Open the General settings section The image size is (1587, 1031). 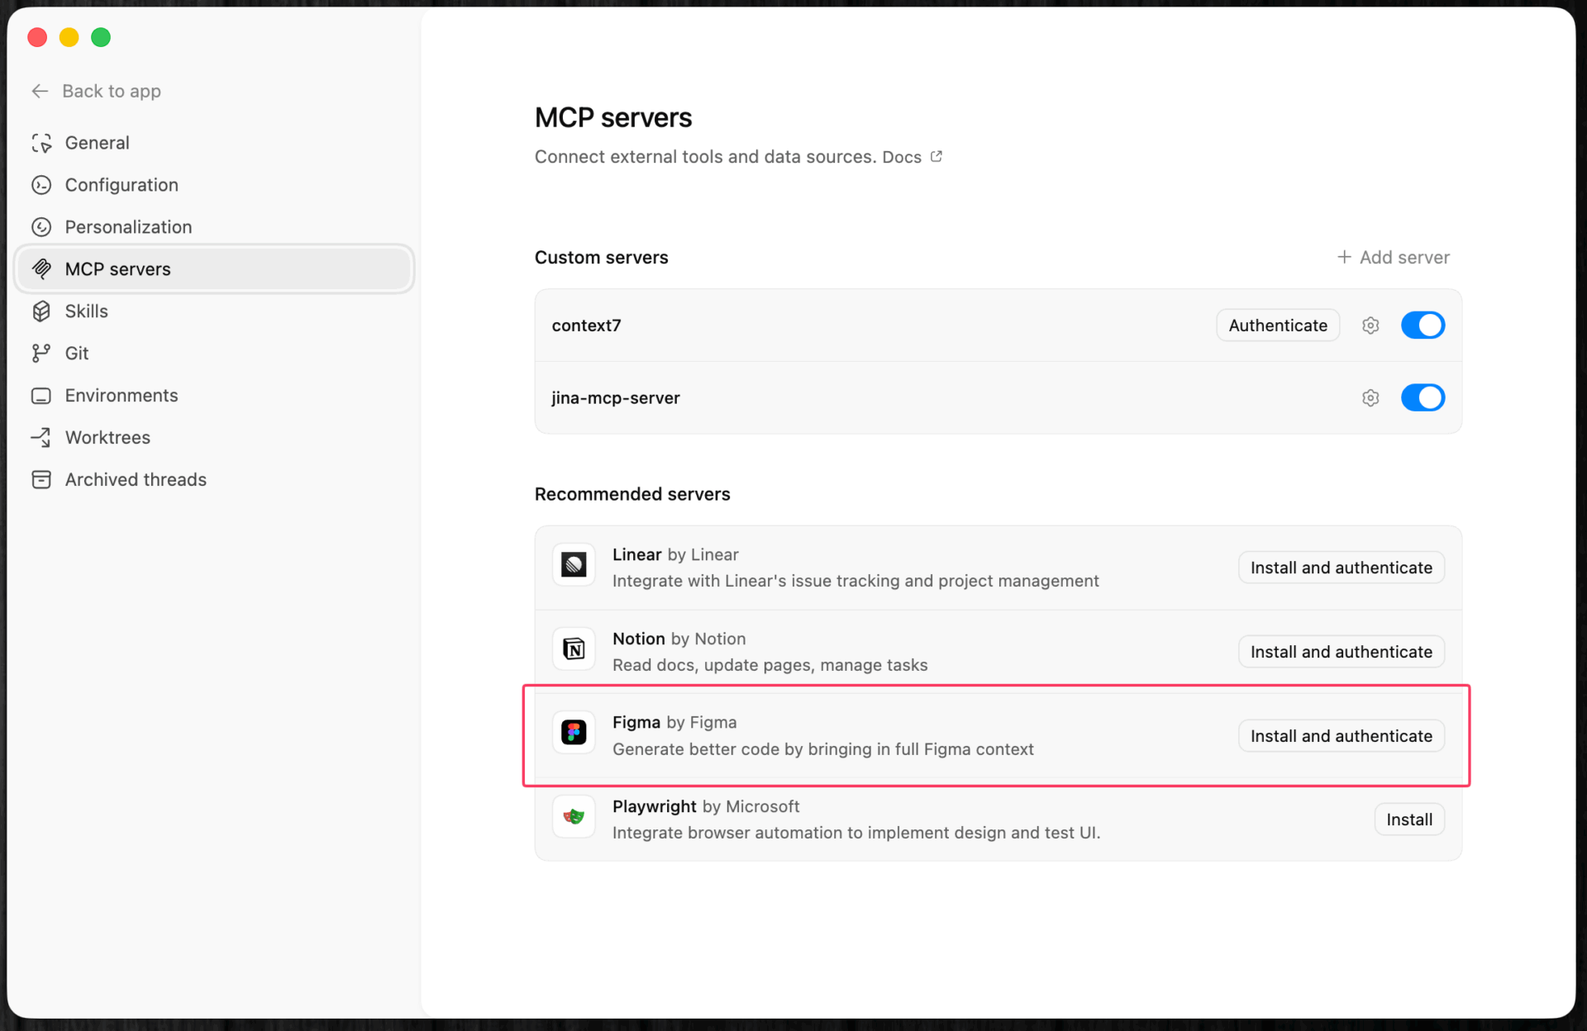pyautogui.click(x=97, y=143)
